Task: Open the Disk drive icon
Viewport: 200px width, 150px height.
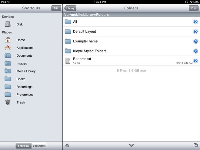Action: (x=8, y=24)
